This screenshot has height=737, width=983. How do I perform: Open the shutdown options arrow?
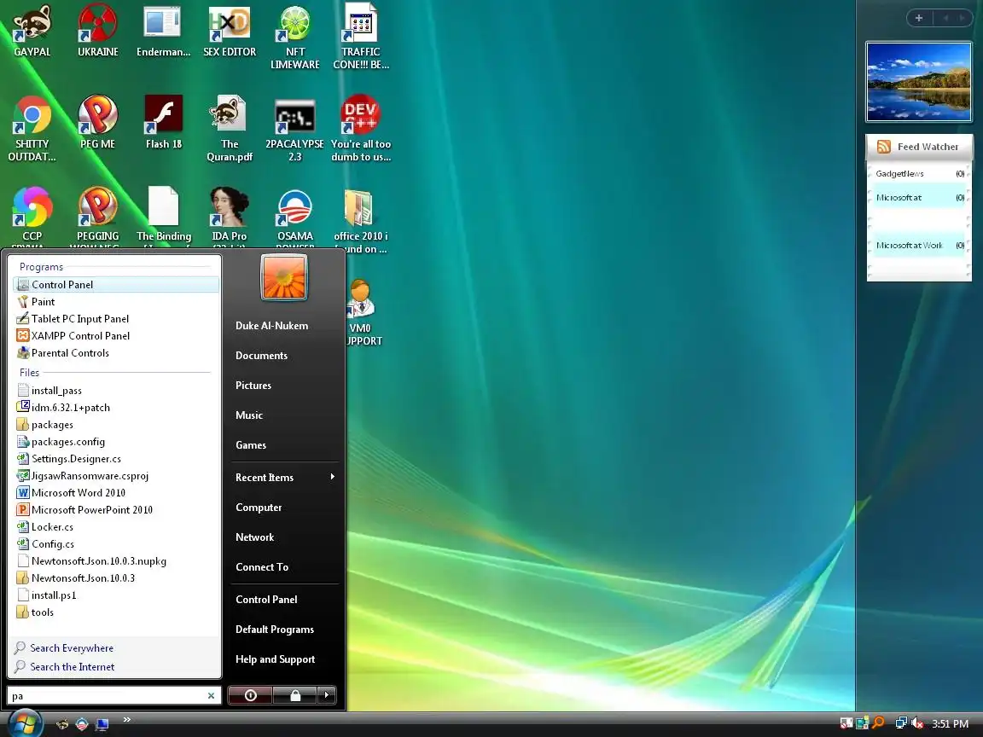pyautogui.click(x=327, y=695)
